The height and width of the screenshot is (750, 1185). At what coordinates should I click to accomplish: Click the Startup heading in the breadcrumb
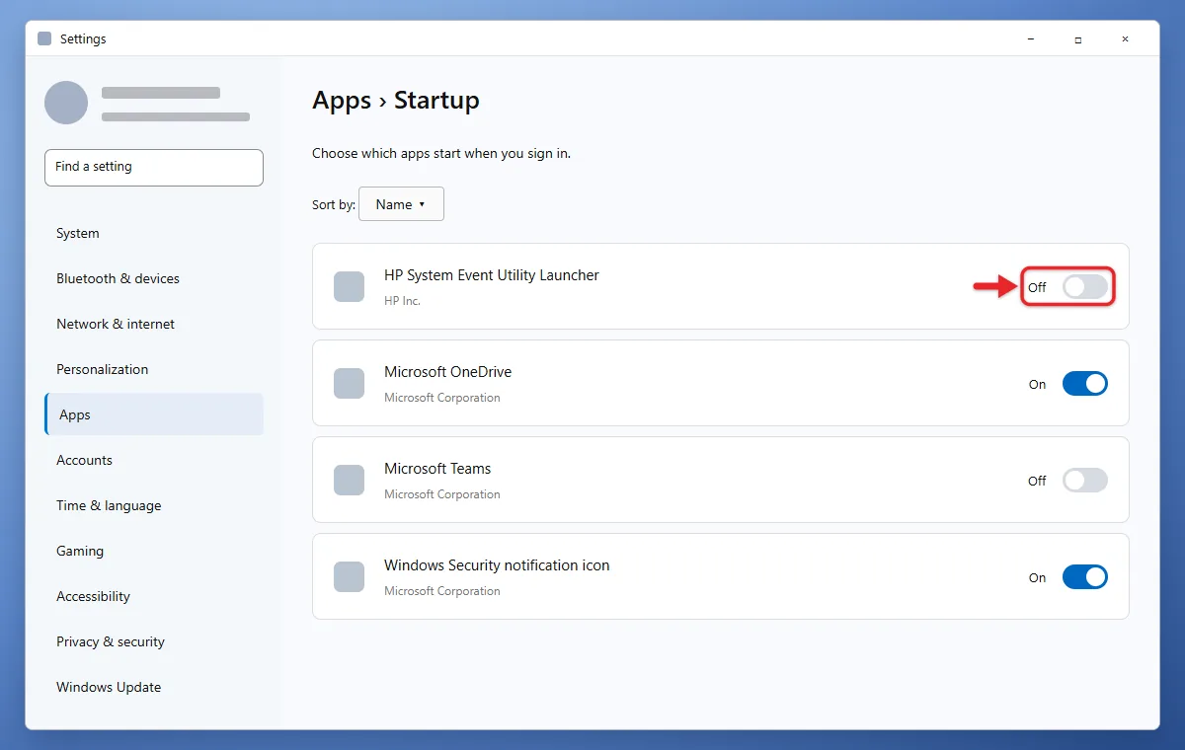[x=436, y=101]
